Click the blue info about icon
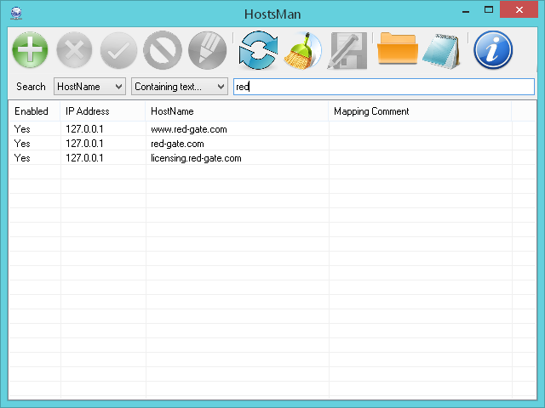The image size is (545, 408). pos(493,49)
